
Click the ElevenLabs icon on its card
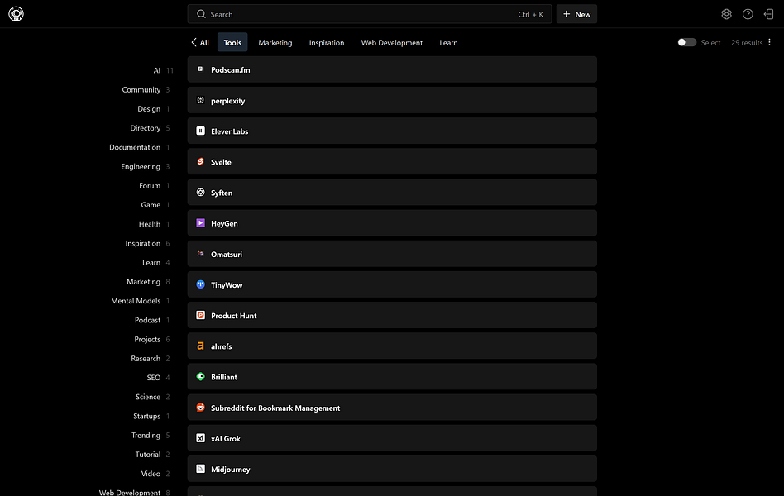[199, 131]
